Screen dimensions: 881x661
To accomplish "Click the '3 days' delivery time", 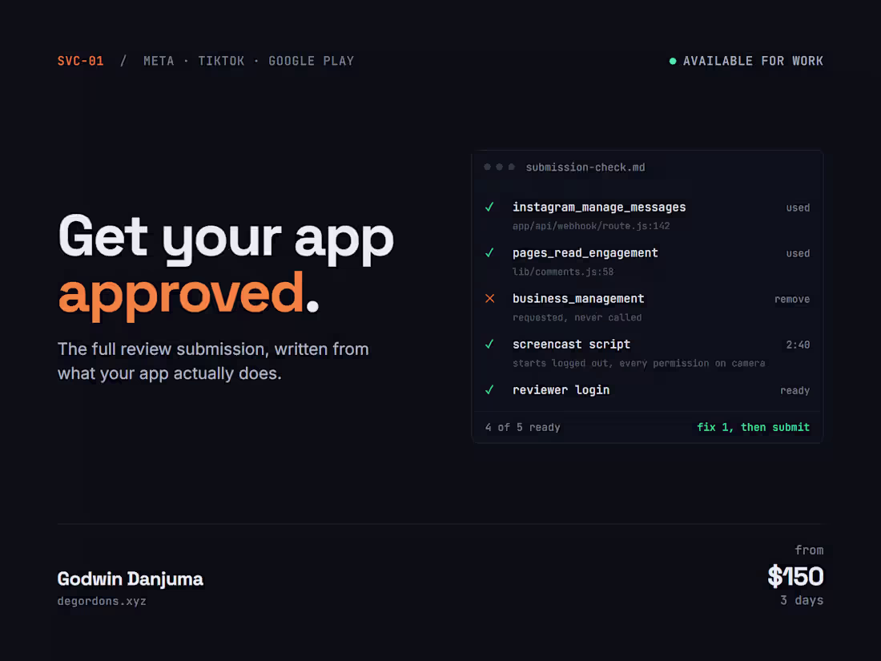I will point(802,600).
